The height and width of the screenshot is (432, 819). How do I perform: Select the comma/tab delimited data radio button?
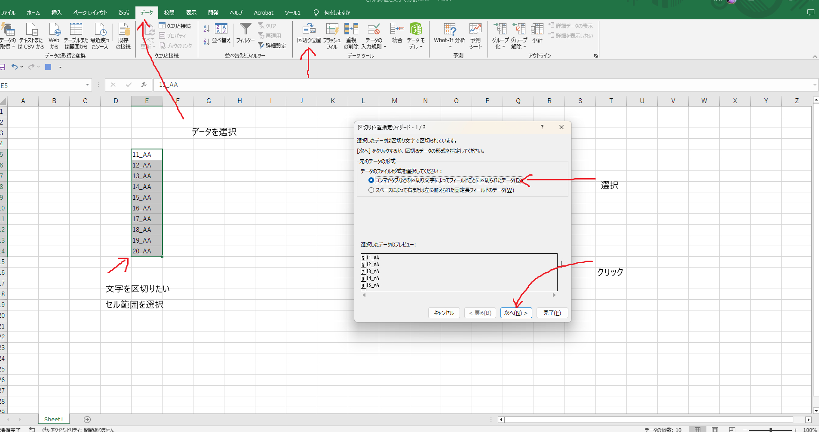(x=371, y=180)
